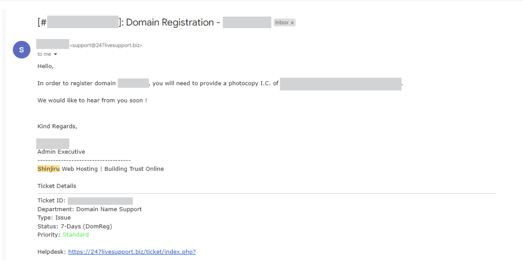Click the Inbox label chip
Screen dimensions: 523x260
[x=284, y=22]
